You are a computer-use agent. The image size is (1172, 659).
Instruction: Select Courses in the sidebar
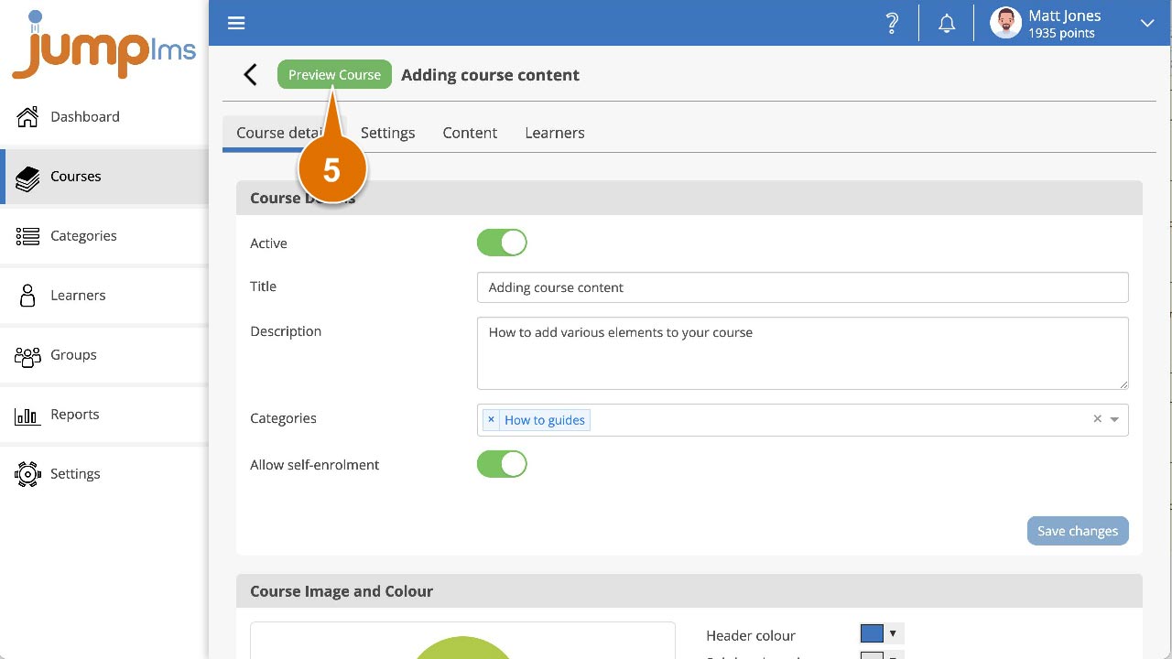[76, 176]
